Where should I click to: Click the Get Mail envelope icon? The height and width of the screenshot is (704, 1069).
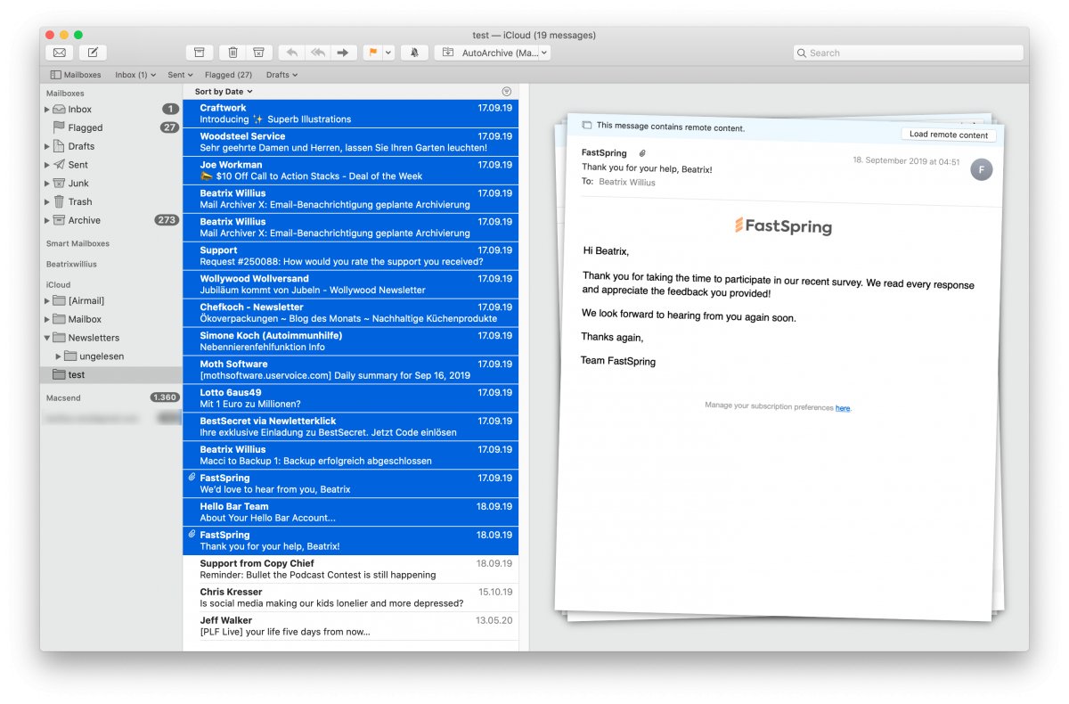click(x=60, y=53)
